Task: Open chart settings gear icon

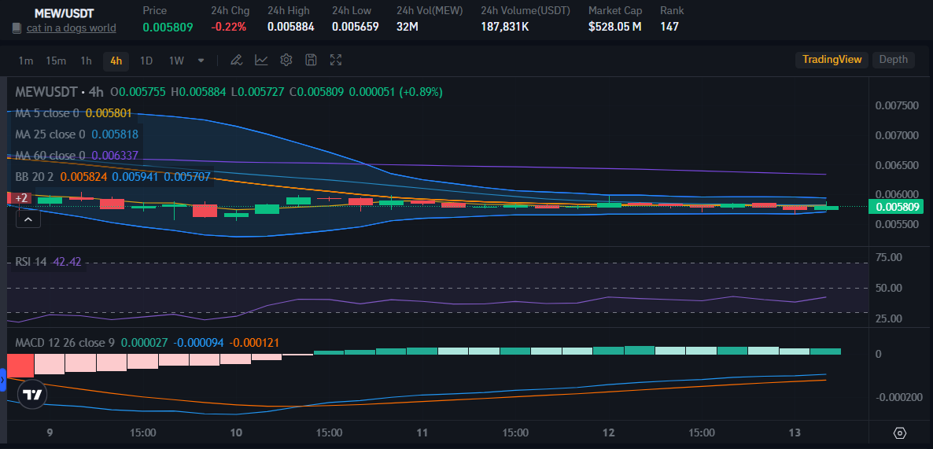Action: tap(286, 60)
